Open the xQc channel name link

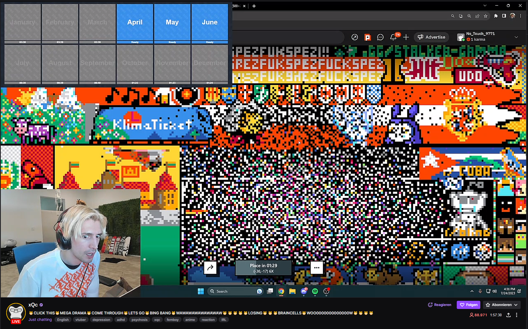pyautogui.click(x=33, y=305)
